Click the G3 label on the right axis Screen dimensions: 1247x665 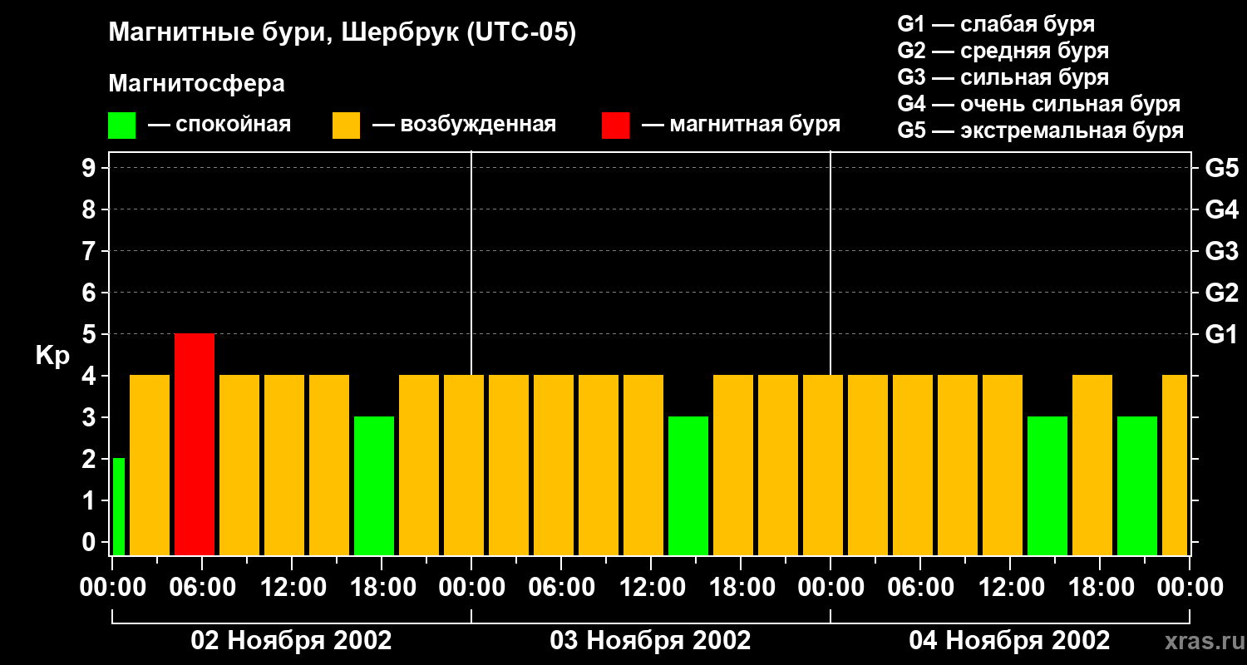point(1221,251)
